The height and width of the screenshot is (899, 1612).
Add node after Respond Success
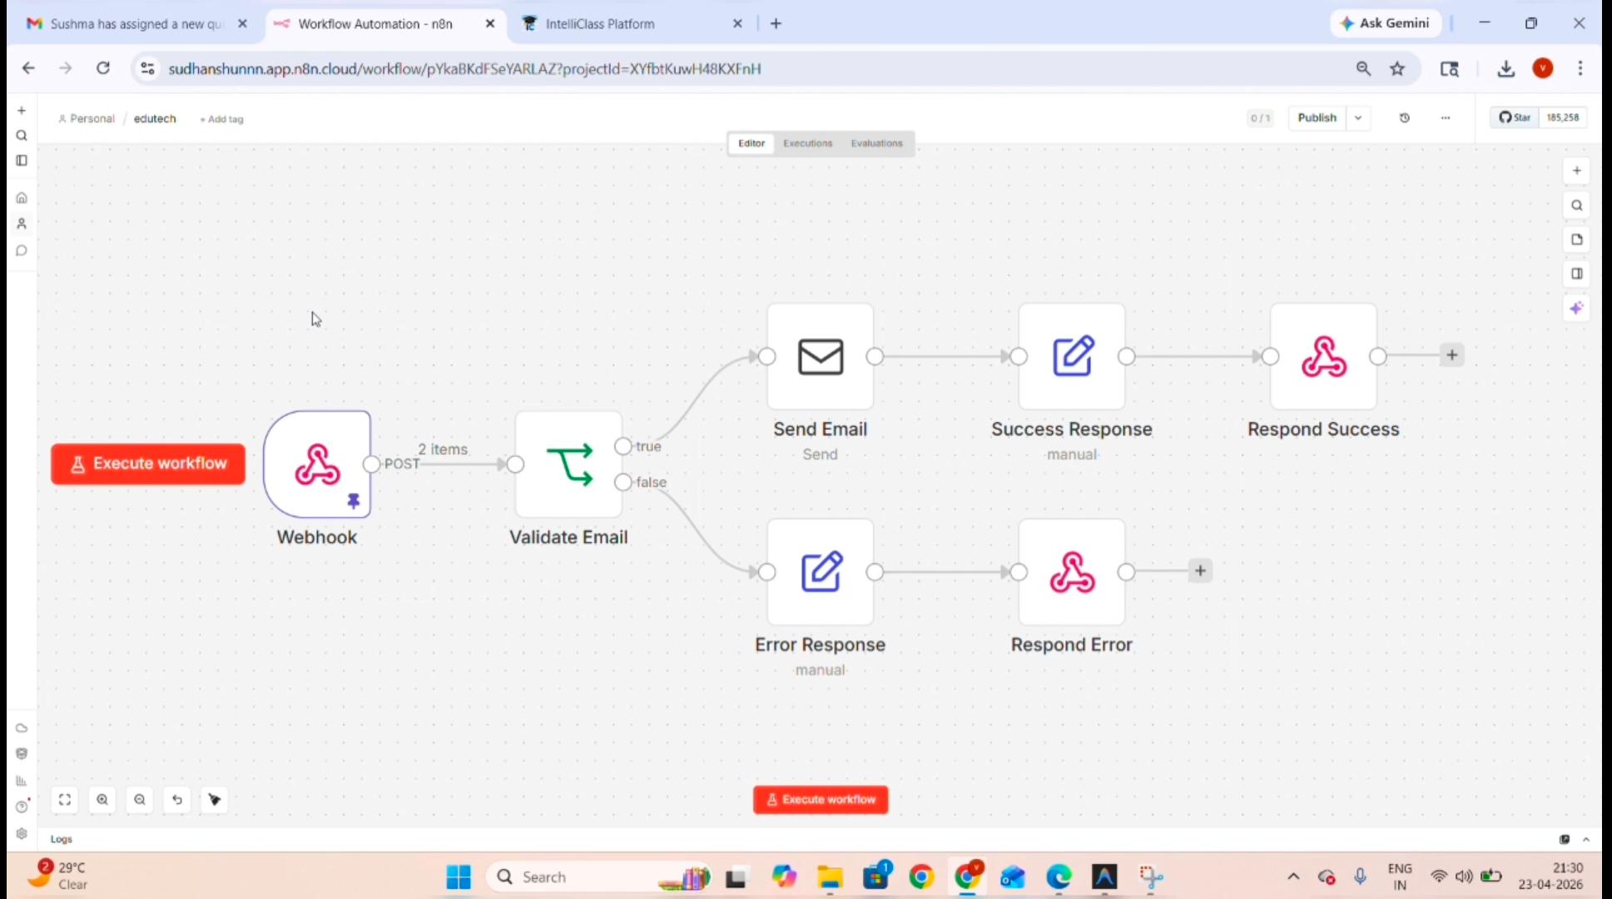tap(1452, 355)
